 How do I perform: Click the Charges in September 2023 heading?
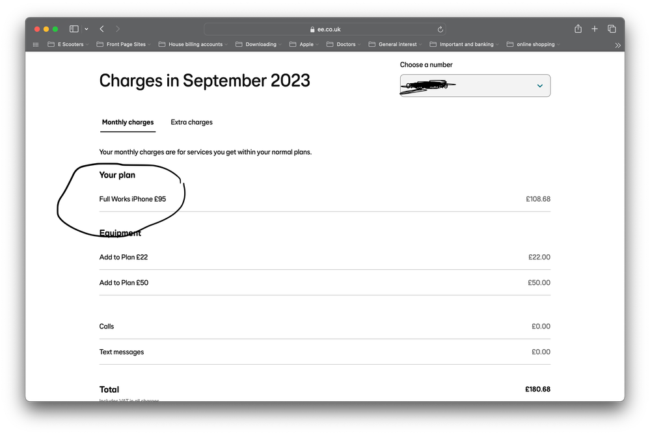(x=205, y=81)
